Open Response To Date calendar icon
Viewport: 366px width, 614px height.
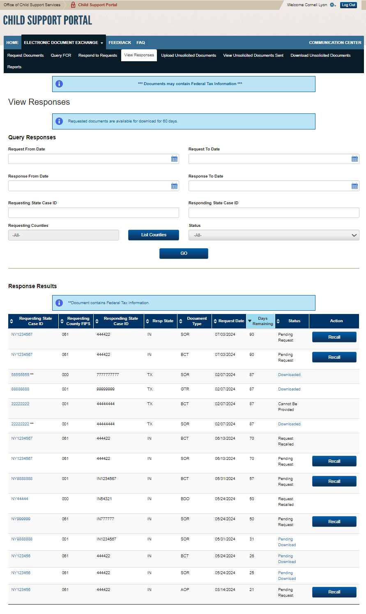coord(354,186)
